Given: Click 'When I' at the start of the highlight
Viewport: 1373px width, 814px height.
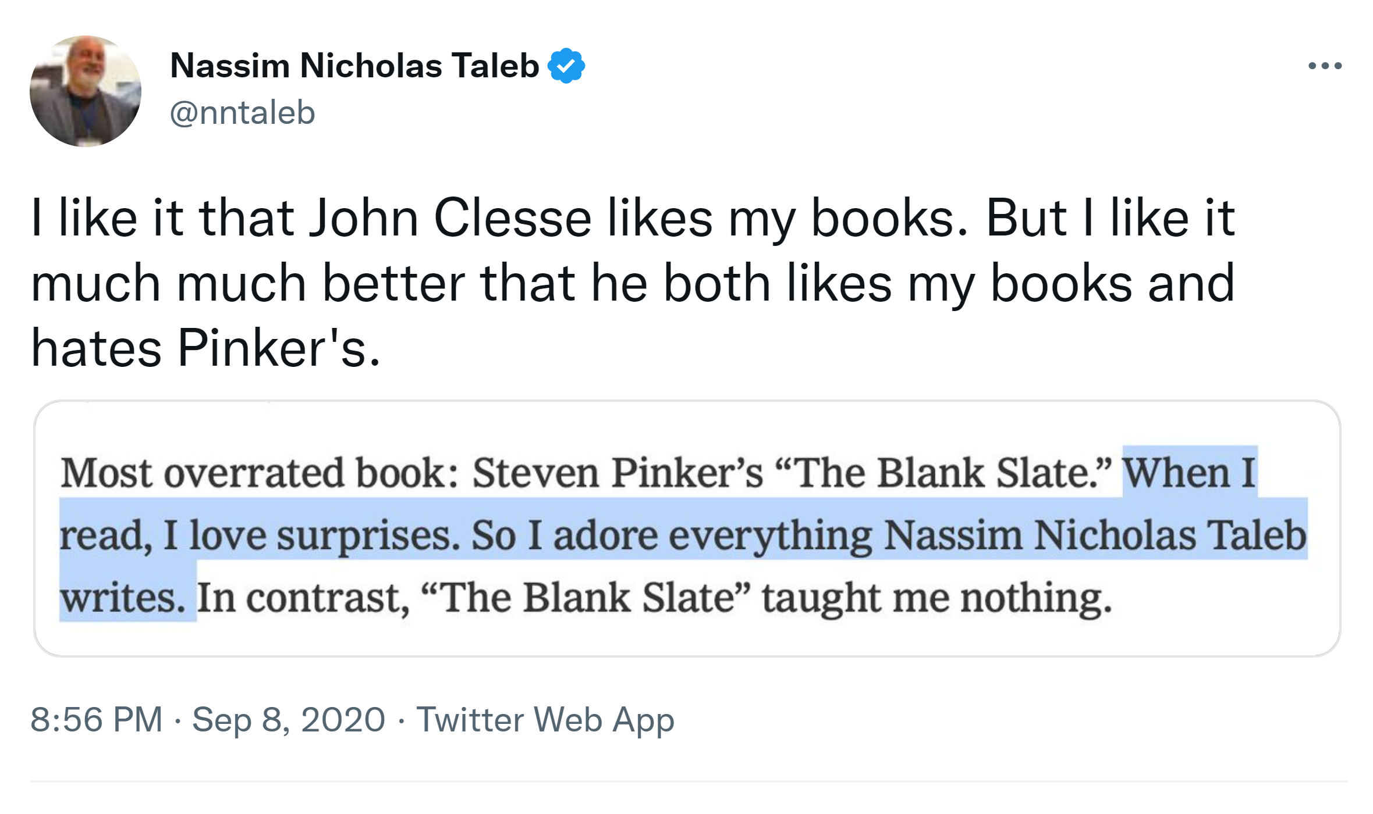Looking at the screenshot, I should [x=1189, y=472].
